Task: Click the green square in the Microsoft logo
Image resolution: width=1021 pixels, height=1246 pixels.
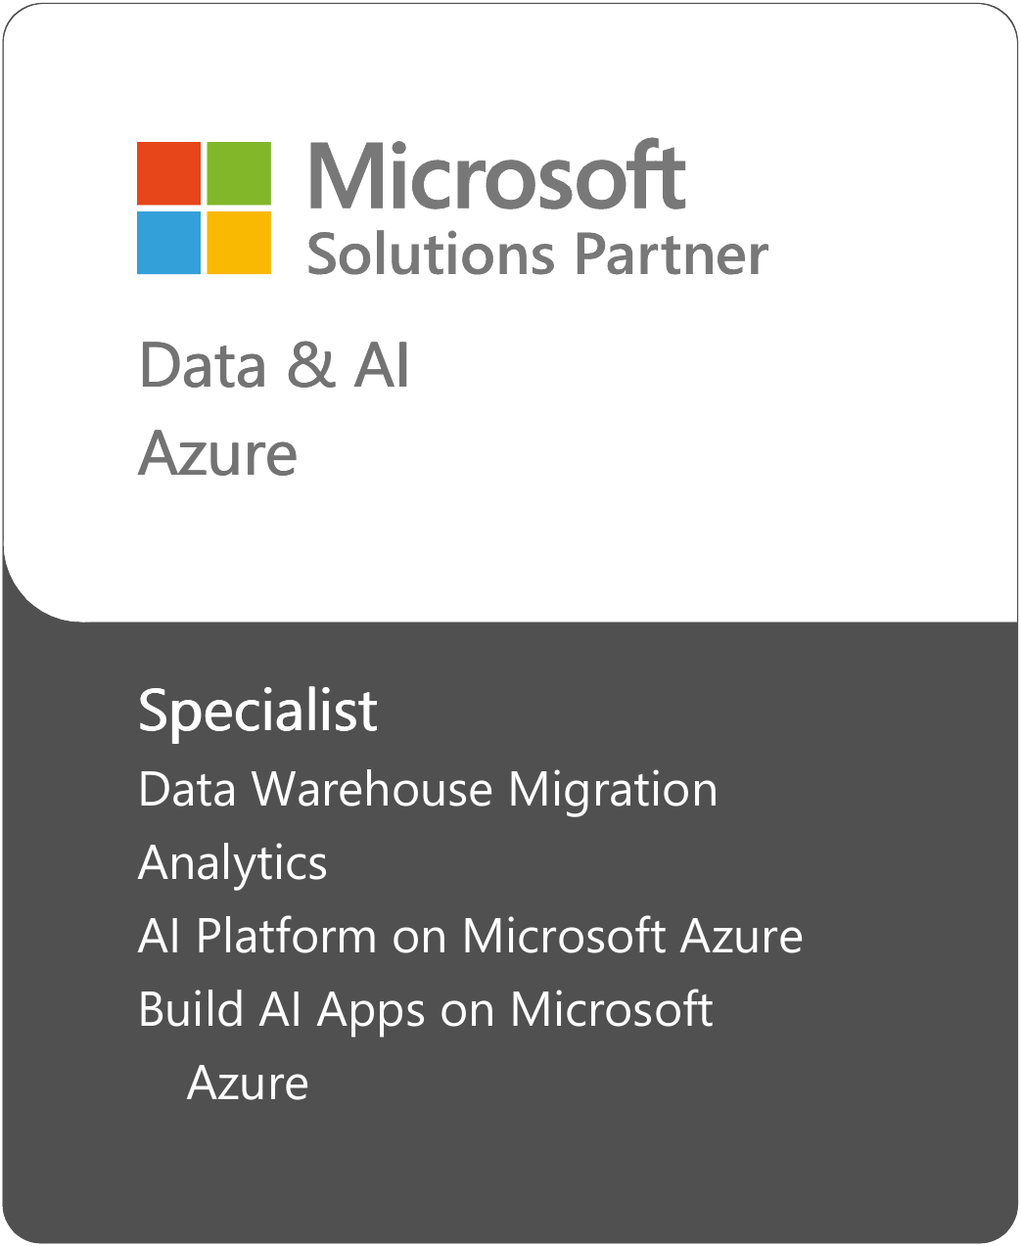Action: point(239,173)
